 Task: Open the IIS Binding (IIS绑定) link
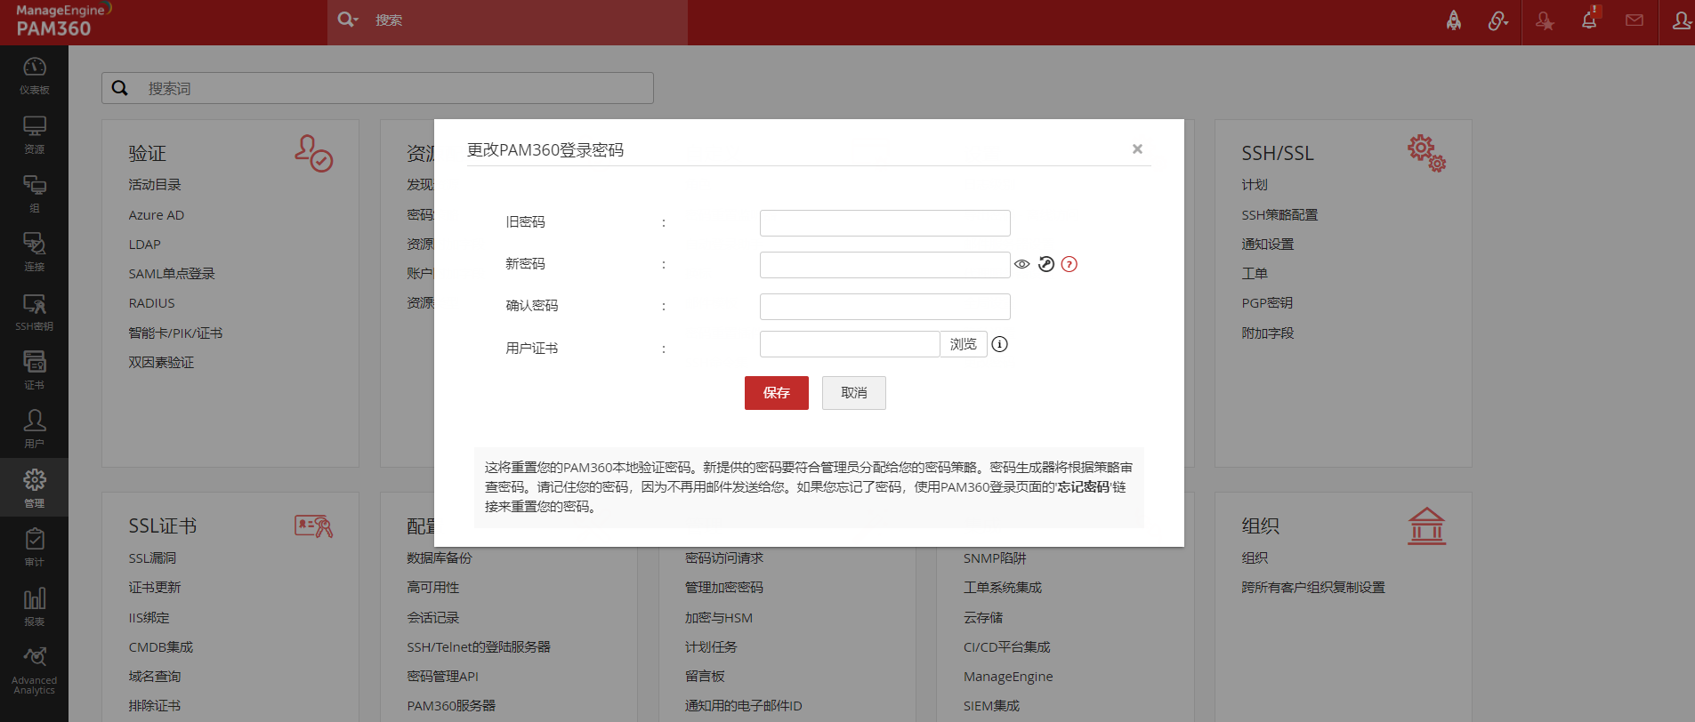pos(149,618)
